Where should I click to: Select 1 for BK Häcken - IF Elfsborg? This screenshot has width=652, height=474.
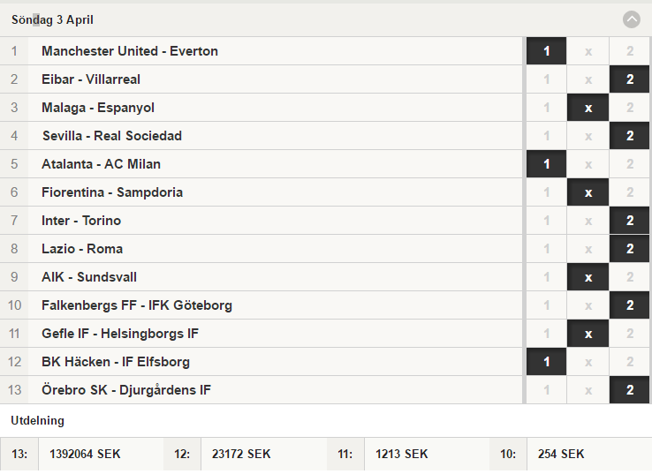(x=546, y=362)
